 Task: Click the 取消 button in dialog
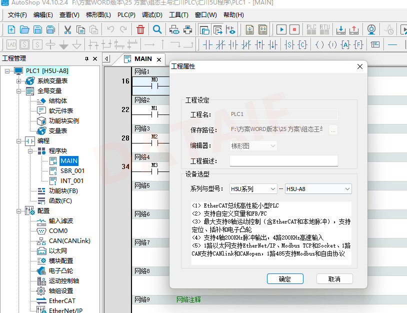[334, 279]
